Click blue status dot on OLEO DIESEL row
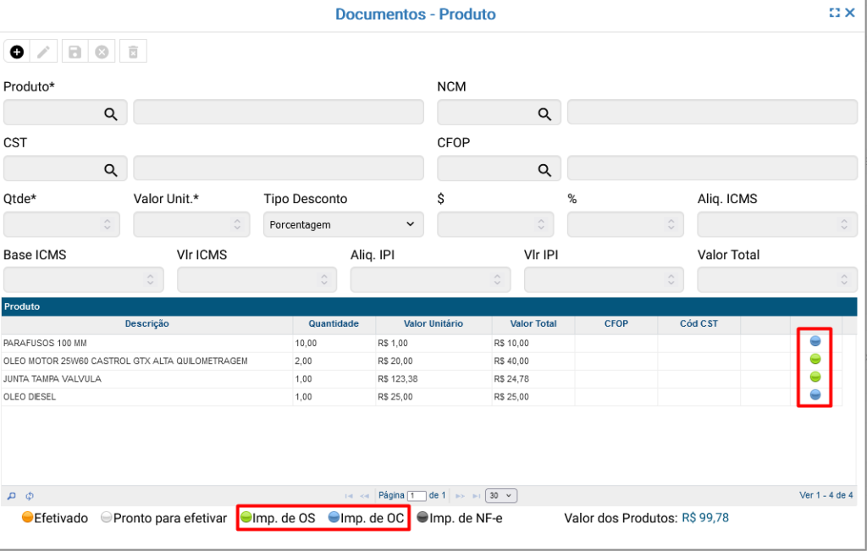The height and width of the screenshot is (551, 867). (815, 394)
